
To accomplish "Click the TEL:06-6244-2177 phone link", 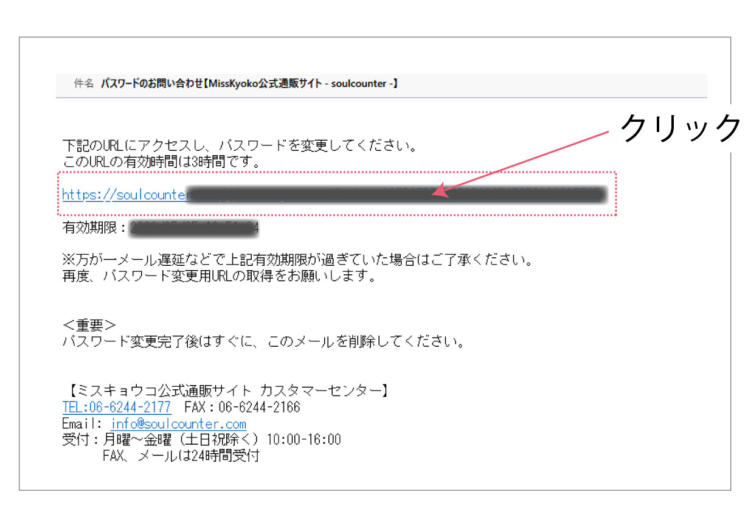I will click(116, 407).
